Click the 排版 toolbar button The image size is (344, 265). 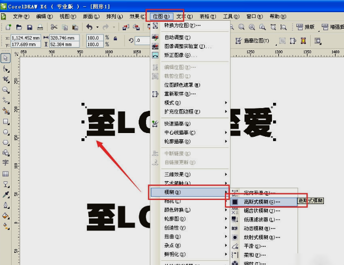(x=305, y=27)
